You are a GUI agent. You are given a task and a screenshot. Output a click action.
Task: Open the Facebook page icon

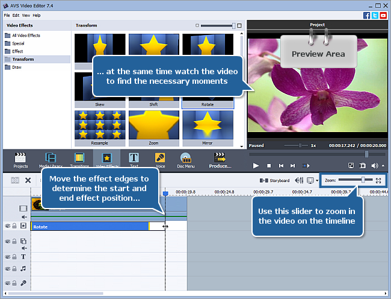(366, 16)
